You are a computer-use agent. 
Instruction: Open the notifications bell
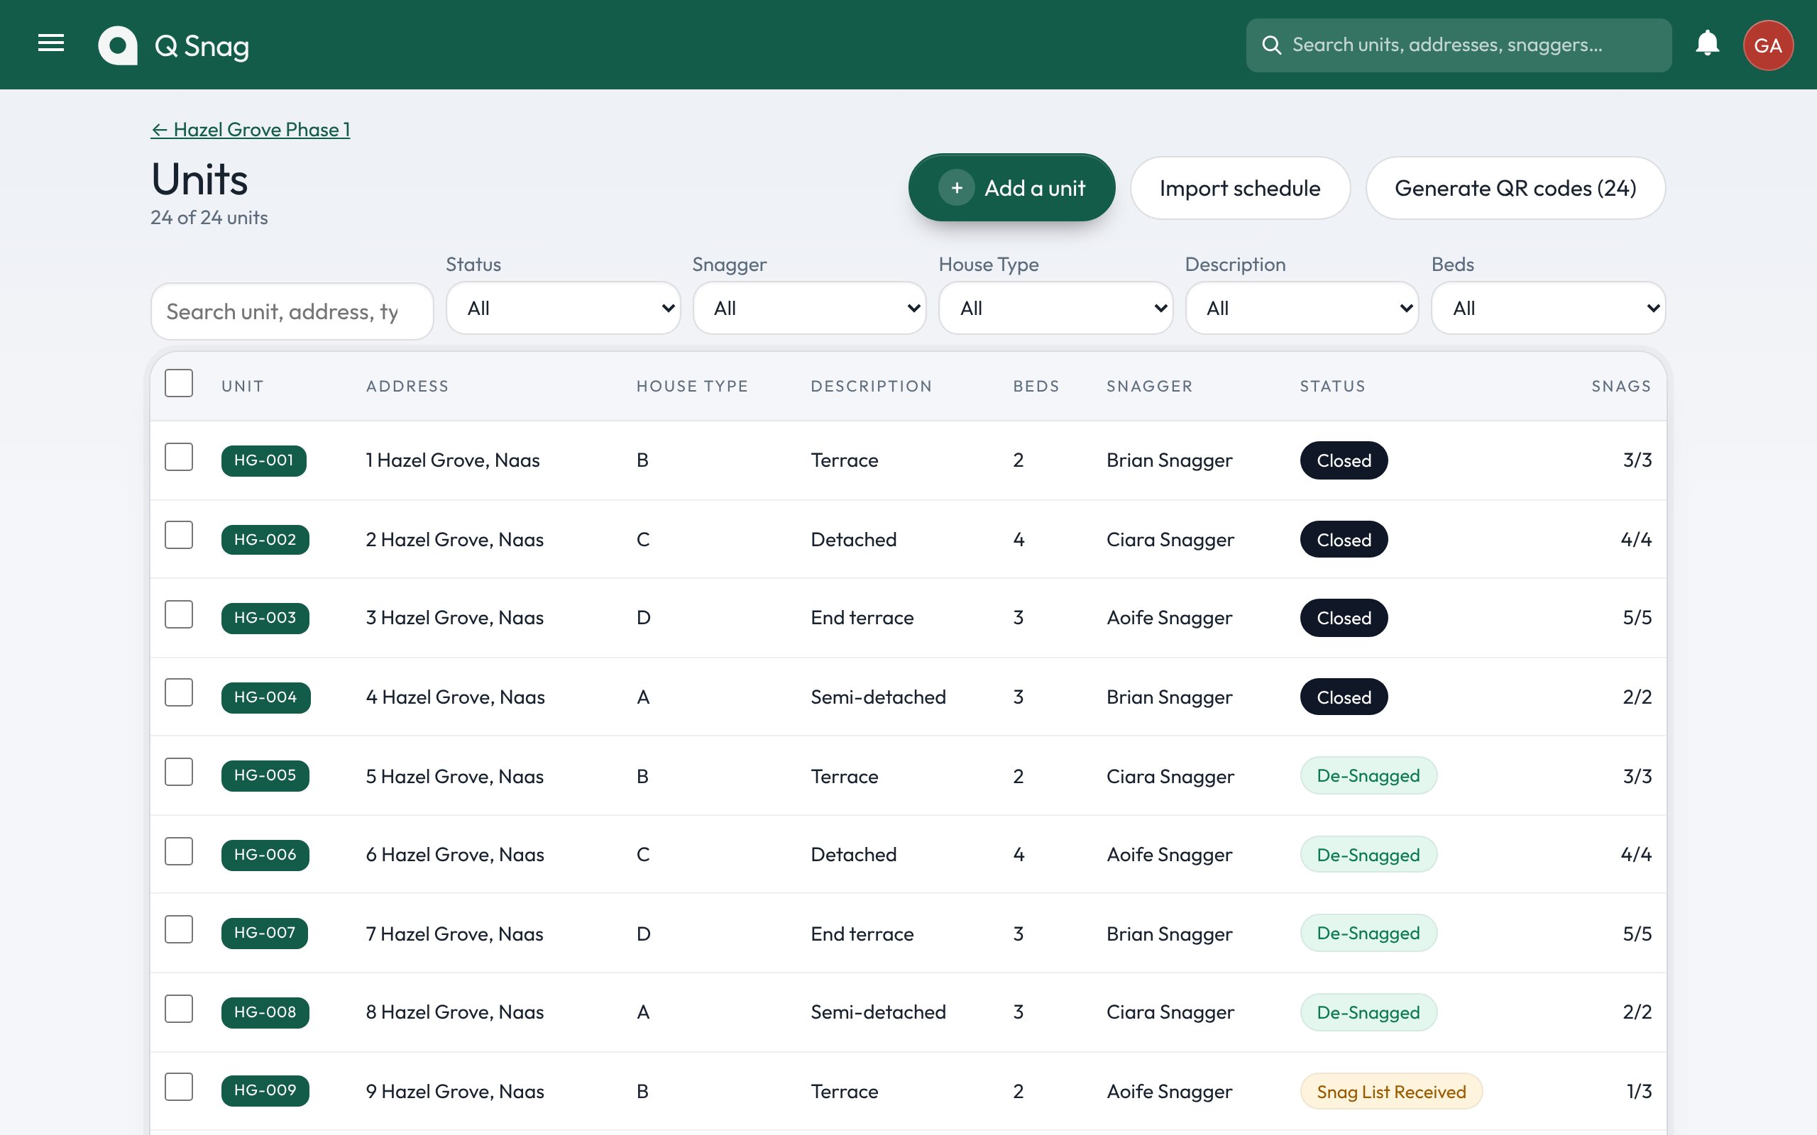pyautogui.click(x=1708, y=43)
